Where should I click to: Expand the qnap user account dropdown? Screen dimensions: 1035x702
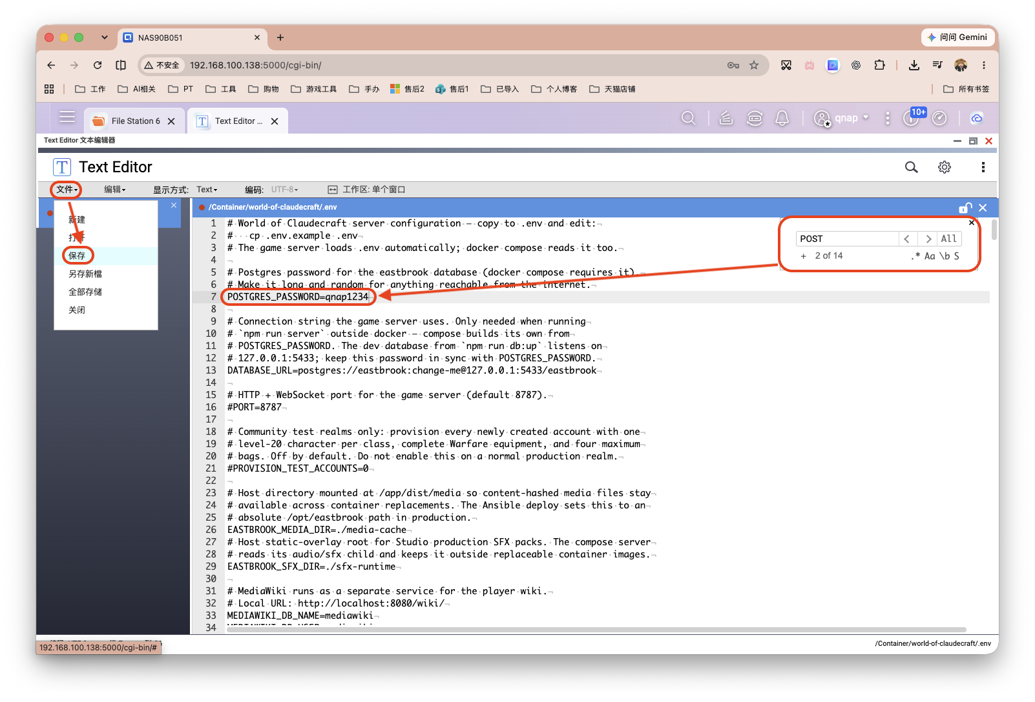coord(842,118)
